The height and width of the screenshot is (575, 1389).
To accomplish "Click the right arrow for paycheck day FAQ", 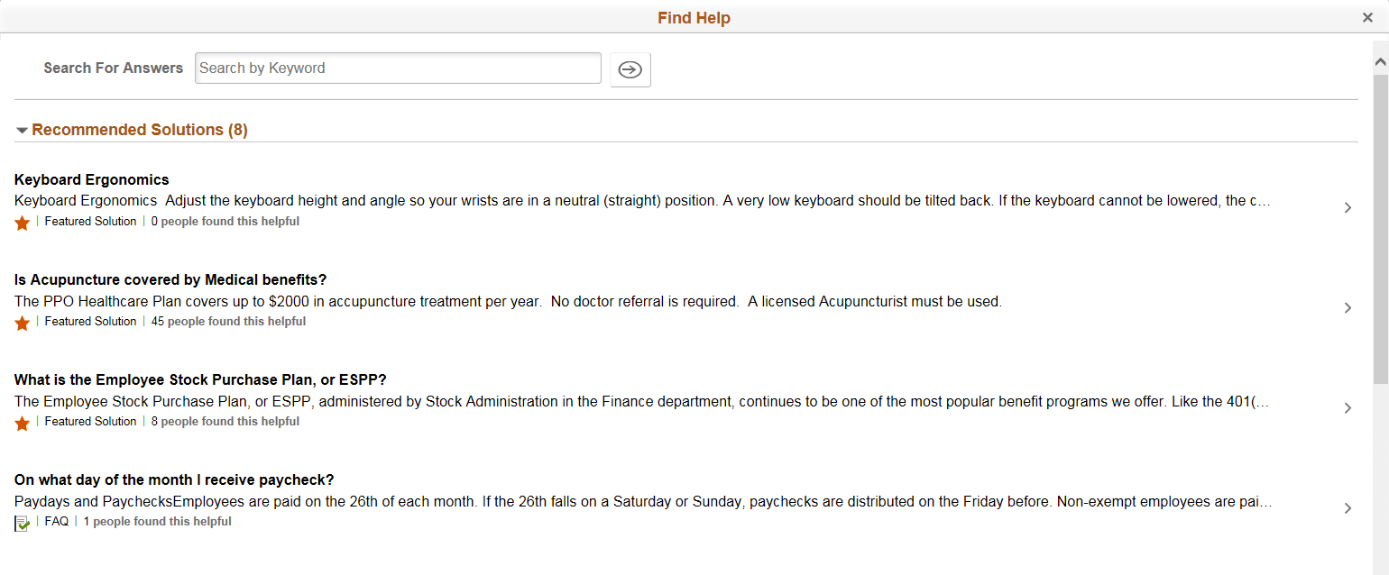I will click(1348, 507).
